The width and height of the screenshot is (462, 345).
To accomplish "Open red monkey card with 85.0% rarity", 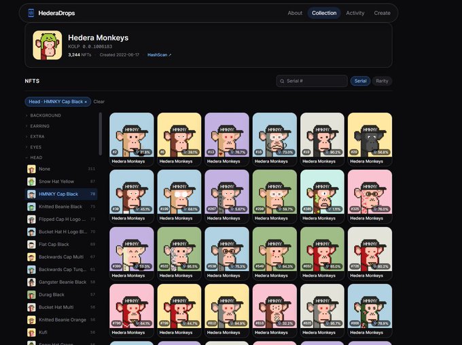I will [322, 253].
